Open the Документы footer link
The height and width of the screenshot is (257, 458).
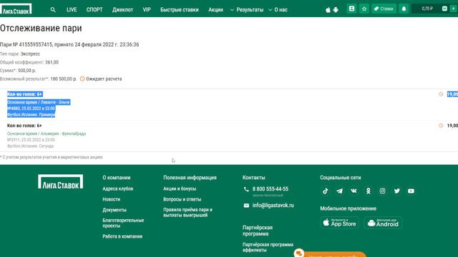pos(114,210)
